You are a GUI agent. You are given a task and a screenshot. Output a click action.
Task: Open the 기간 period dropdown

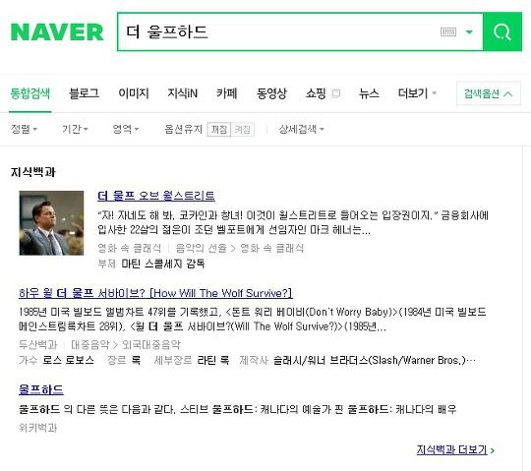pos(75,129)
